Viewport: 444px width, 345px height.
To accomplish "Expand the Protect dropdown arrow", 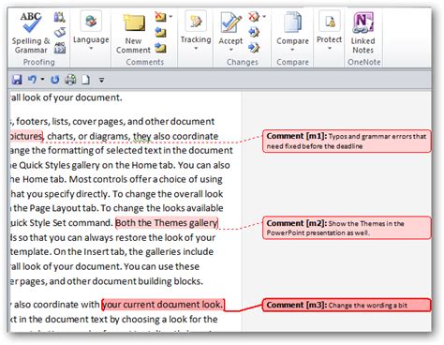I will (x=330, y=49).
